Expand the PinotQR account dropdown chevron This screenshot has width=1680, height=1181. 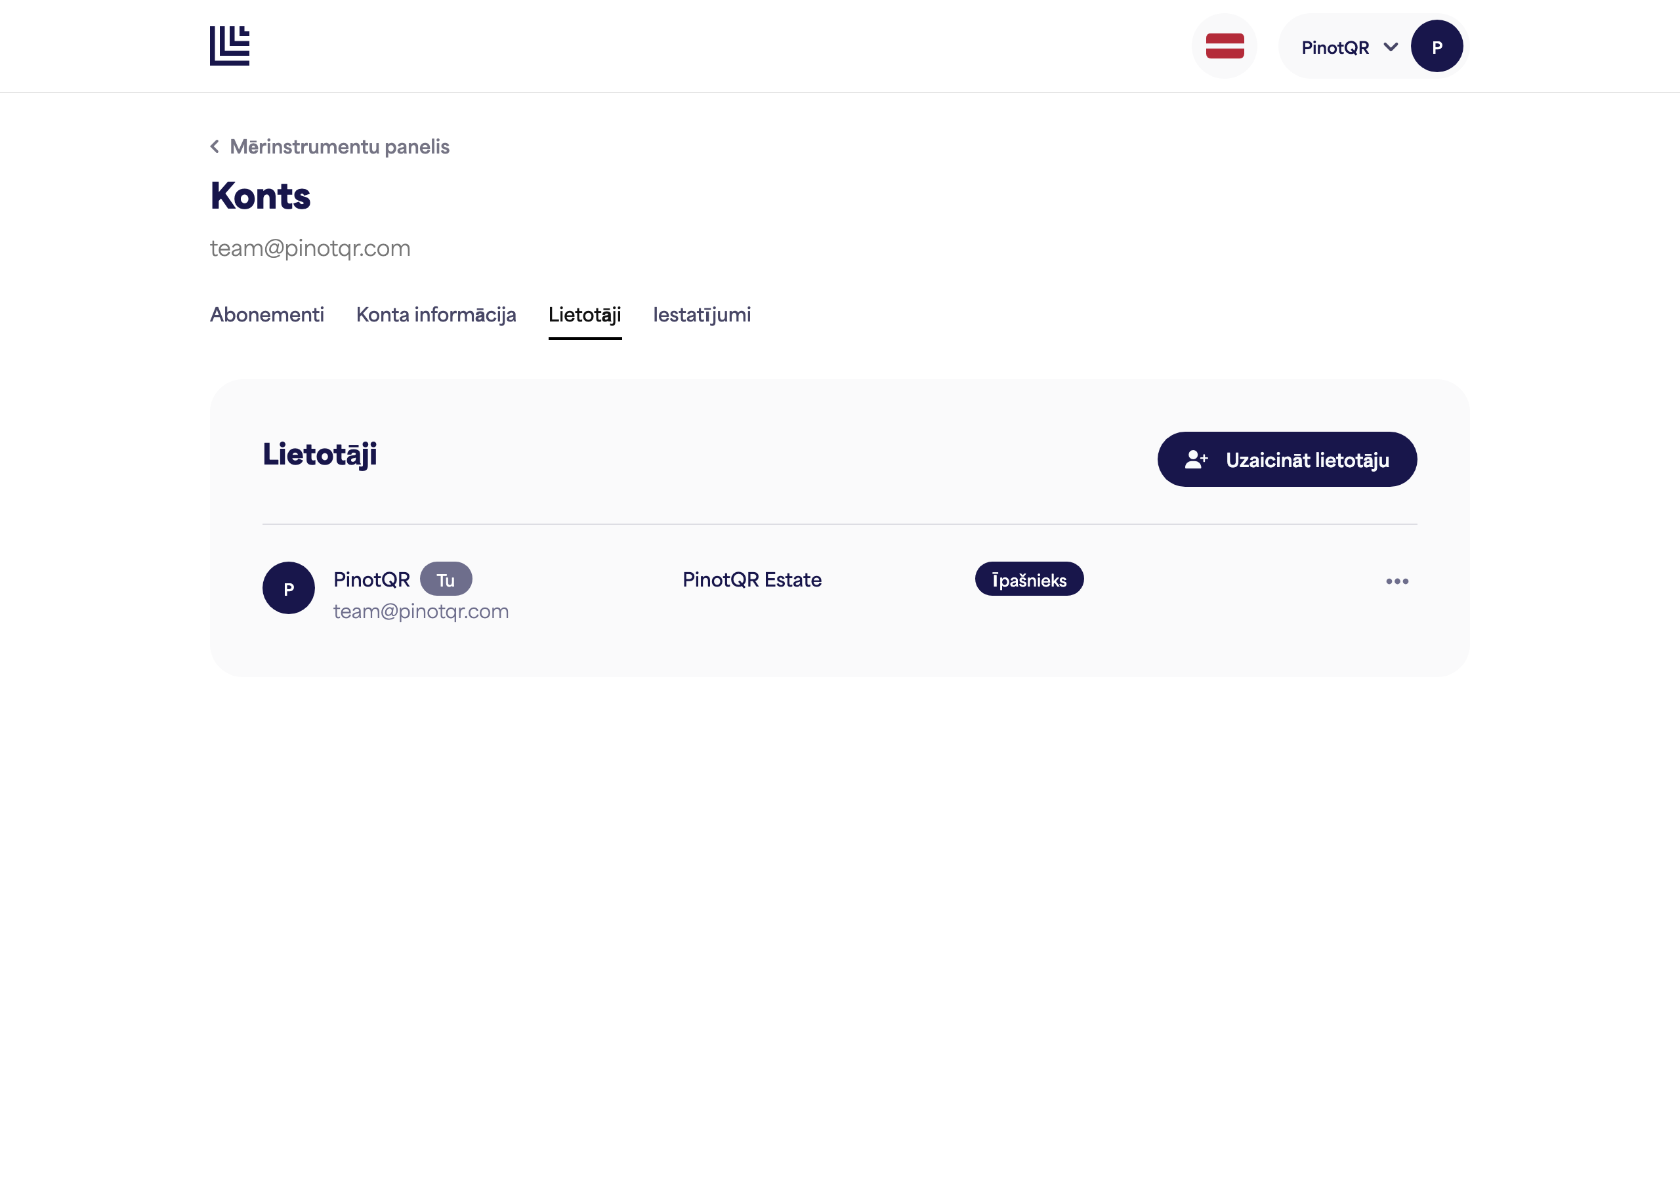1391,47
